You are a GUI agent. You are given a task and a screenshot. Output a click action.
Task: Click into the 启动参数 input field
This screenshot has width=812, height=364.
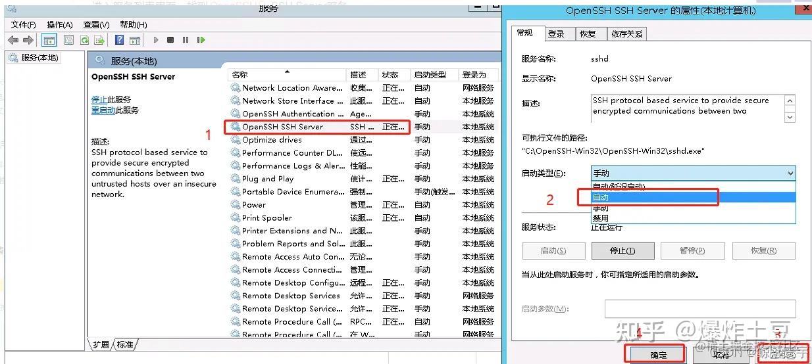point(700,309)
